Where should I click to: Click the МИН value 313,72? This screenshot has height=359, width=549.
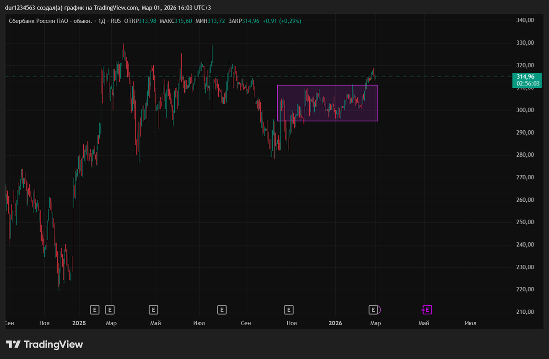[x=216, y=21]
